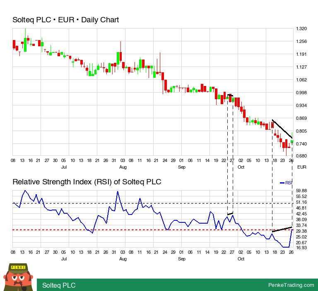The image size is (318, 291).
Task: Click the 55.52 RSI axis value
Action: pyautogui.click(x=301, y=196)
